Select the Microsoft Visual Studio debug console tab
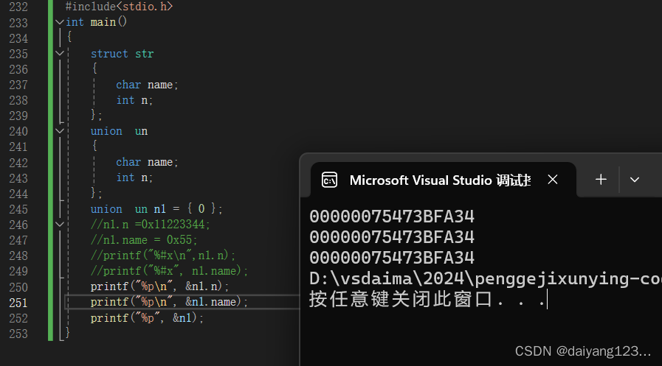 click(x=439, y=180)
